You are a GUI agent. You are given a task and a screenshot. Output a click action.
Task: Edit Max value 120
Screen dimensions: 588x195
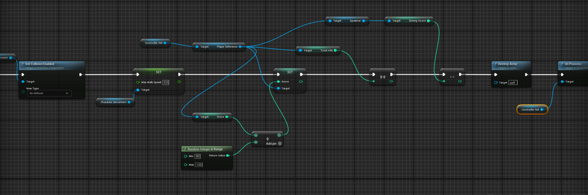pyautogui.click(x=199, y=165)
